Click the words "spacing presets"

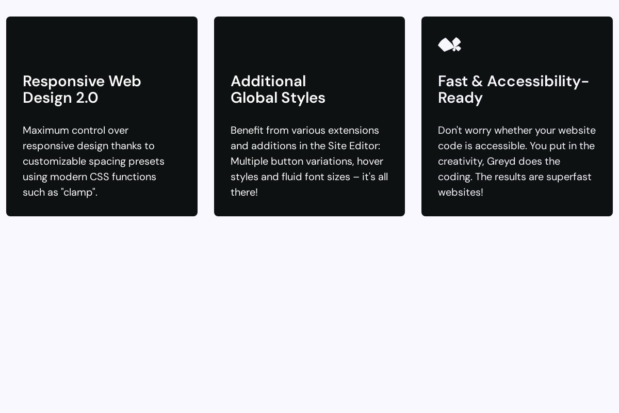[x=132, y=161]
